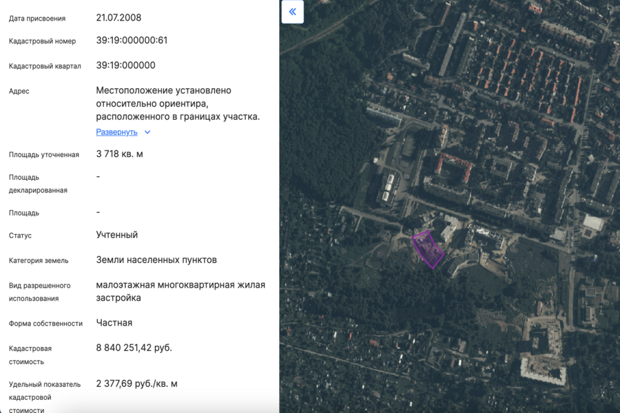This screenshot has width=620, height=413.
Task: Click the assignment date 21.07.2008
Action: point(118,17)
